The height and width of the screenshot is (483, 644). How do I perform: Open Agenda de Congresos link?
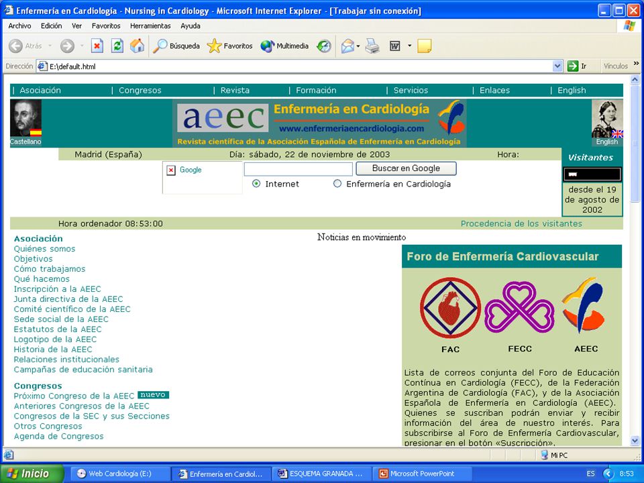(59, 436)
